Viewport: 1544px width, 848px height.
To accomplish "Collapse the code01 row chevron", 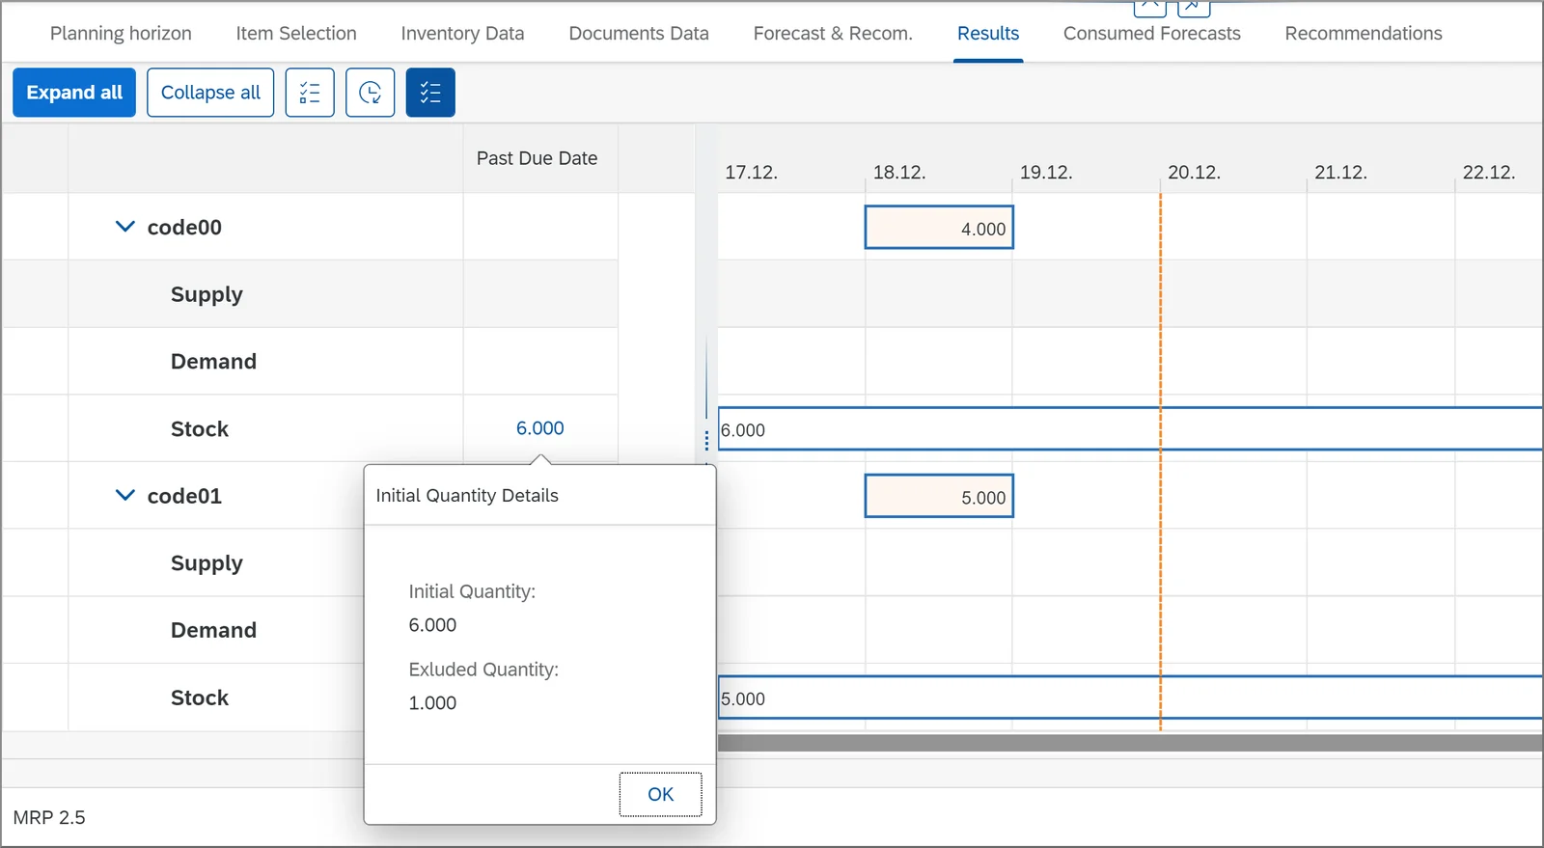I will 124,495.
